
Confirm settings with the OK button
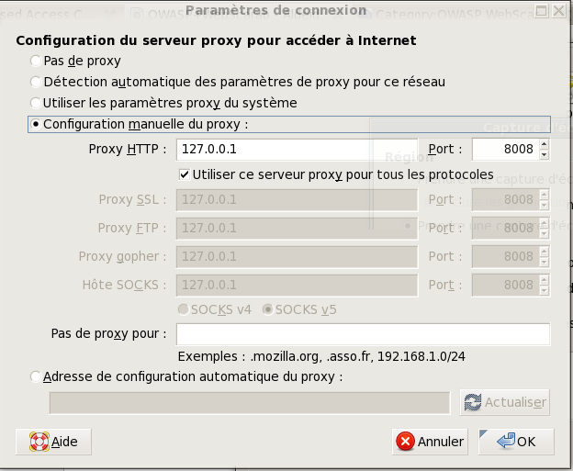[x=515, y=442]
